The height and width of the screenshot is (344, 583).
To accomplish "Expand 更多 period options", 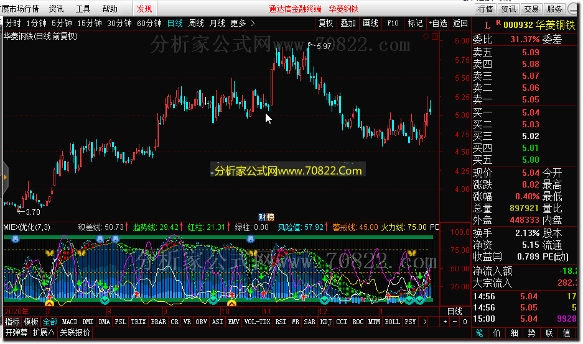I will pyautogui.click(x=243, y=24).
